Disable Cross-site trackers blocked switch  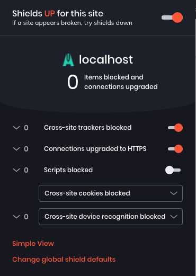175,128
